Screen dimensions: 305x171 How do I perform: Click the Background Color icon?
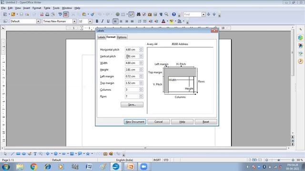tap(179, 21)
